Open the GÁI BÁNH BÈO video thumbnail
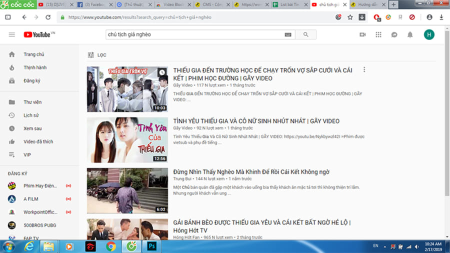This screenshot has width=450, height=253. (127, 229)
